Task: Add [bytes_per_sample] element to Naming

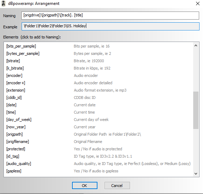Action: [x=23, y=53]
